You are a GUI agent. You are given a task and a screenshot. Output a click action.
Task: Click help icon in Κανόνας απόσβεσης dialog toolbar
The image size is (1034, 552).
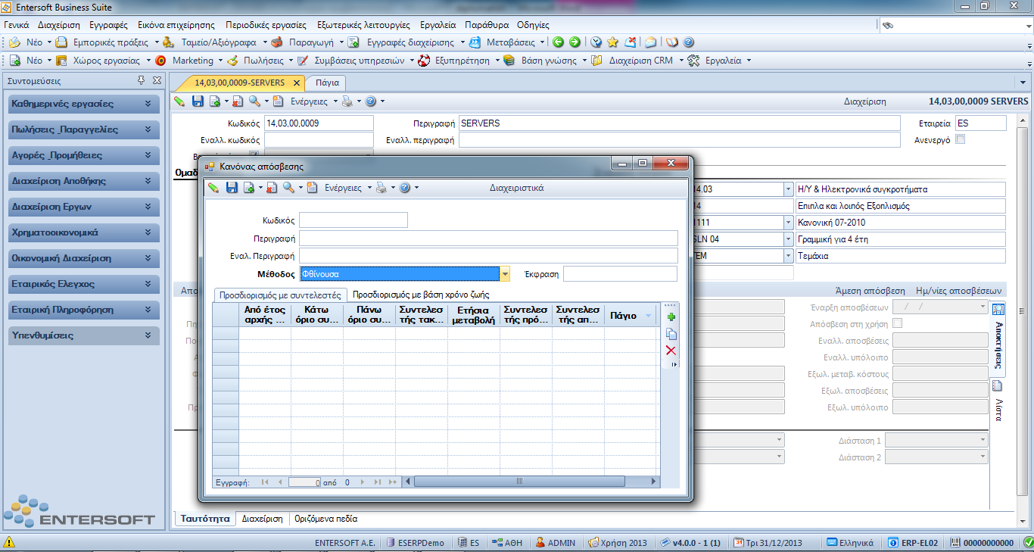(405, 188)
